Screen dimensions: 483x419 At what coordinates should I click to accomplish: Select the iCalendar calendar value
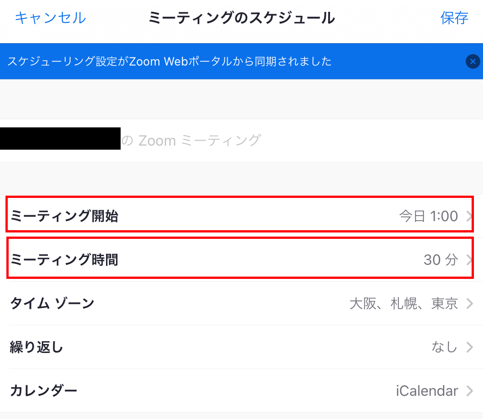[427, 391]
